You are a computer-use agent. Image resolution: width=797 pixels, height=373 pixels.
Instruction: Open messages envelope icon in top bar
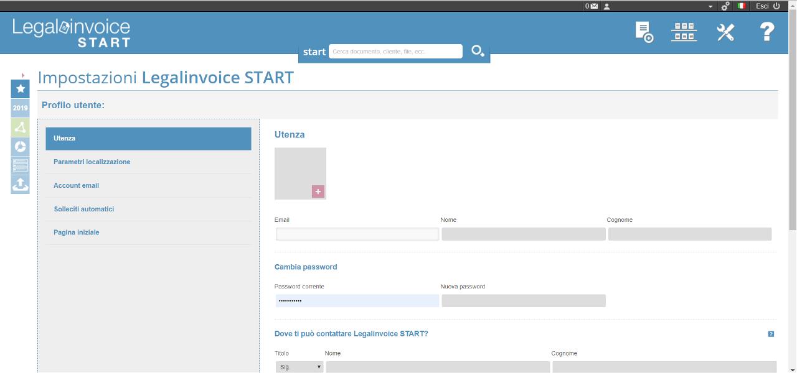[593, 6]
